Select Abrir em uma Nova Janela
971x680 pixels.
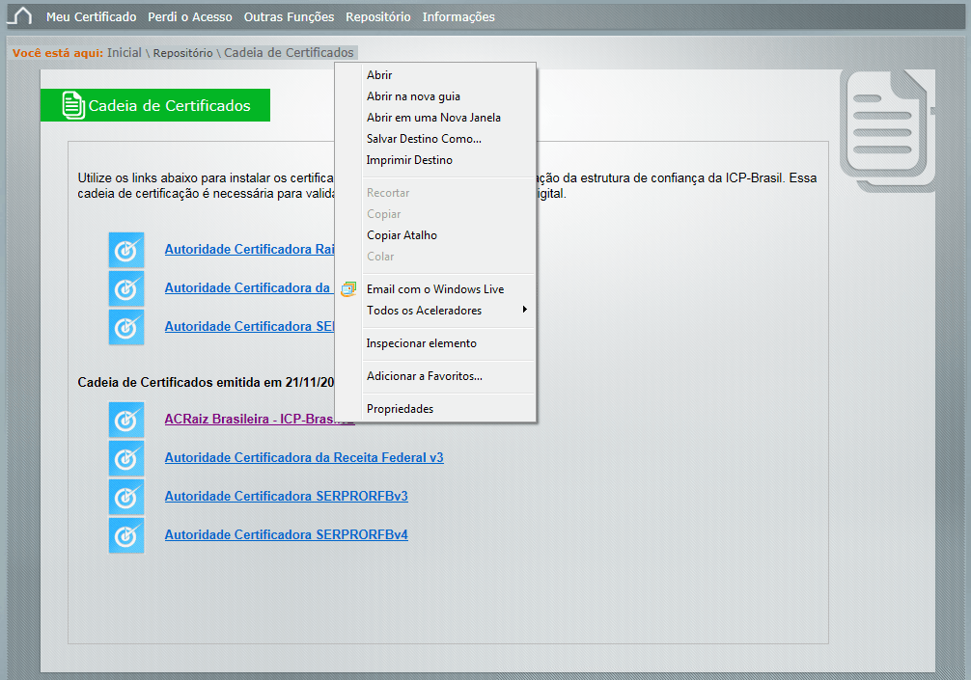click(x=435, y=118)
